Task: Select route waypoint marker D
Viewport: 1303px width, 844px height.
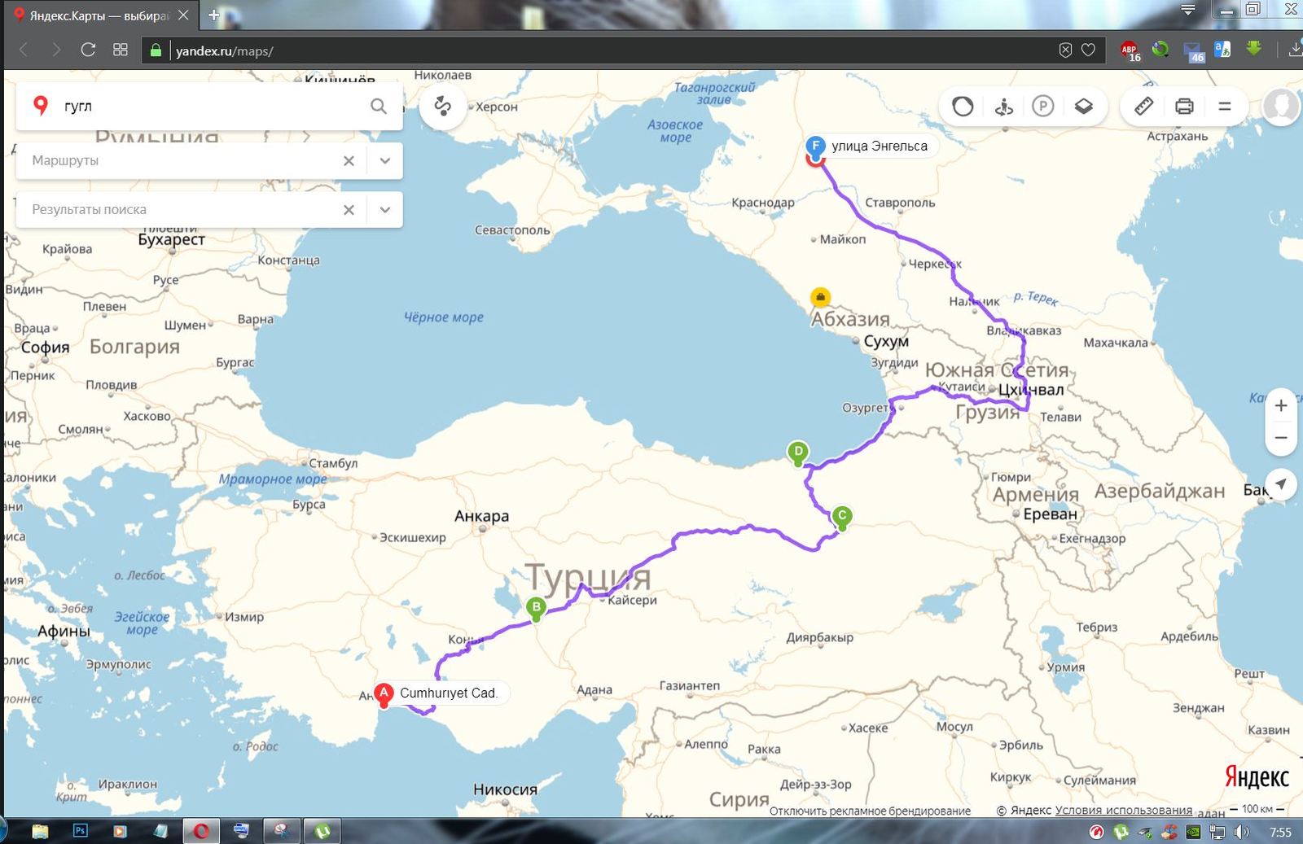Action: point(798,453)
